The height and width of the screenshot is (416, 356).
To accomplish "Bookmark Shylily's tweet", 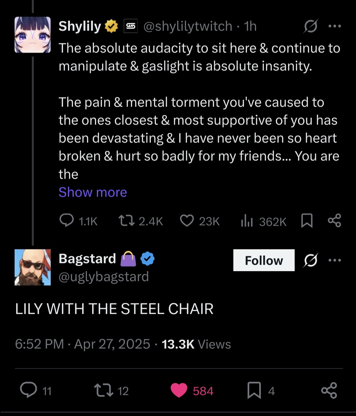I will coord(307,221).
